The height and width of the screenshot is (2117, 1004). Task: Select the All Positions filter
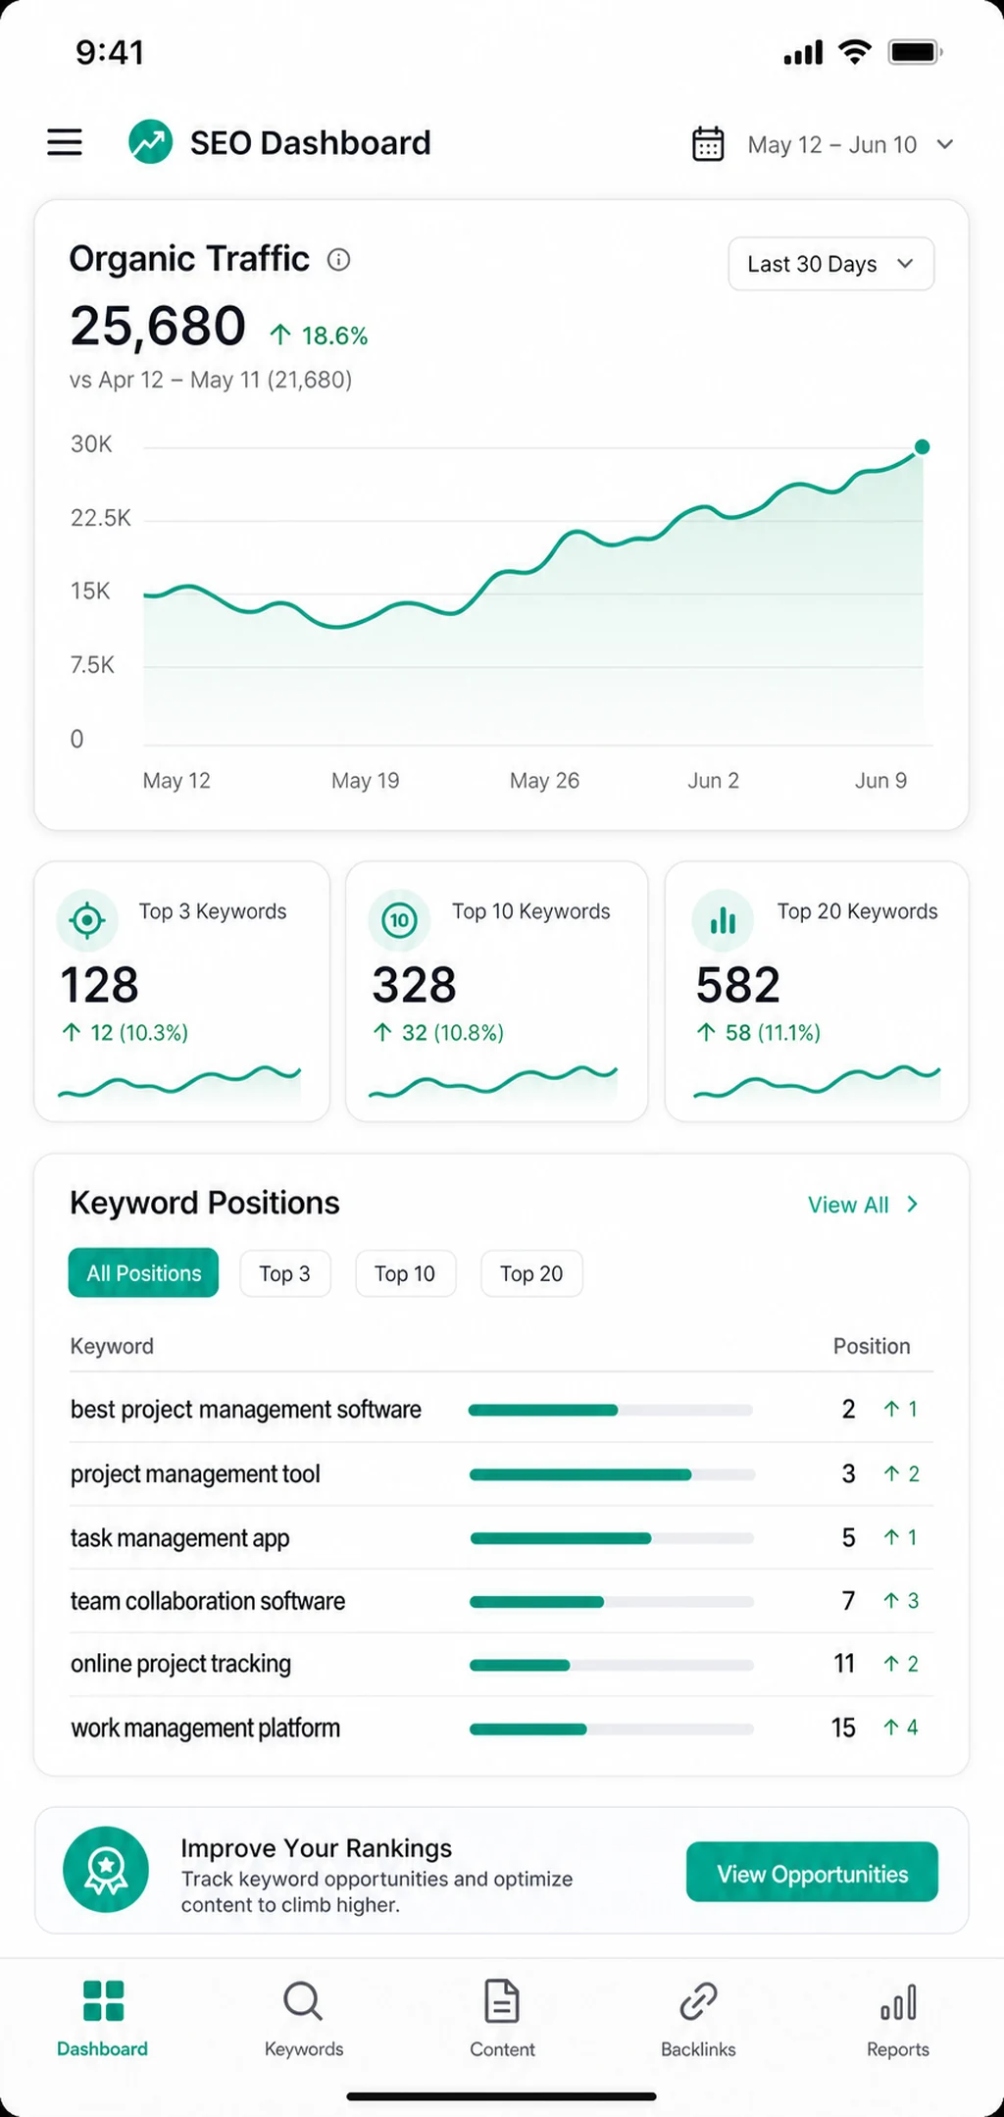[x=143, y=1272]
